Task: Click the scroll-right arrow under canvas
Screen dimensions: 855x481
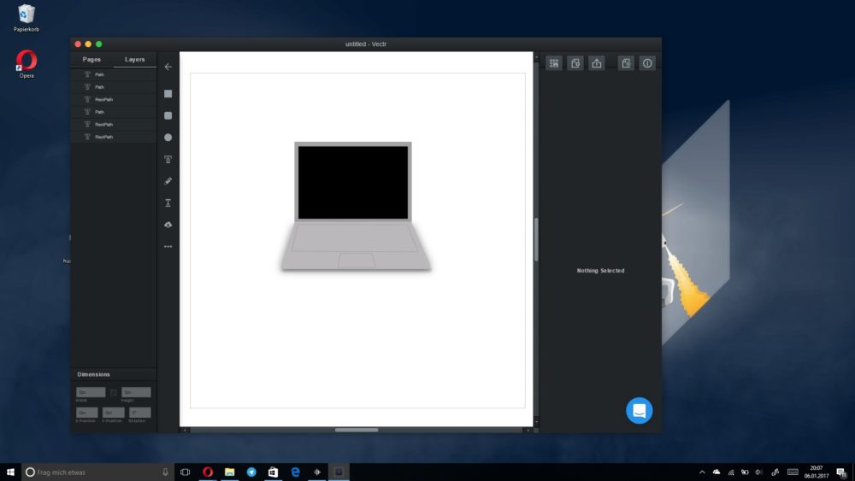Action: tap(528, 430)
